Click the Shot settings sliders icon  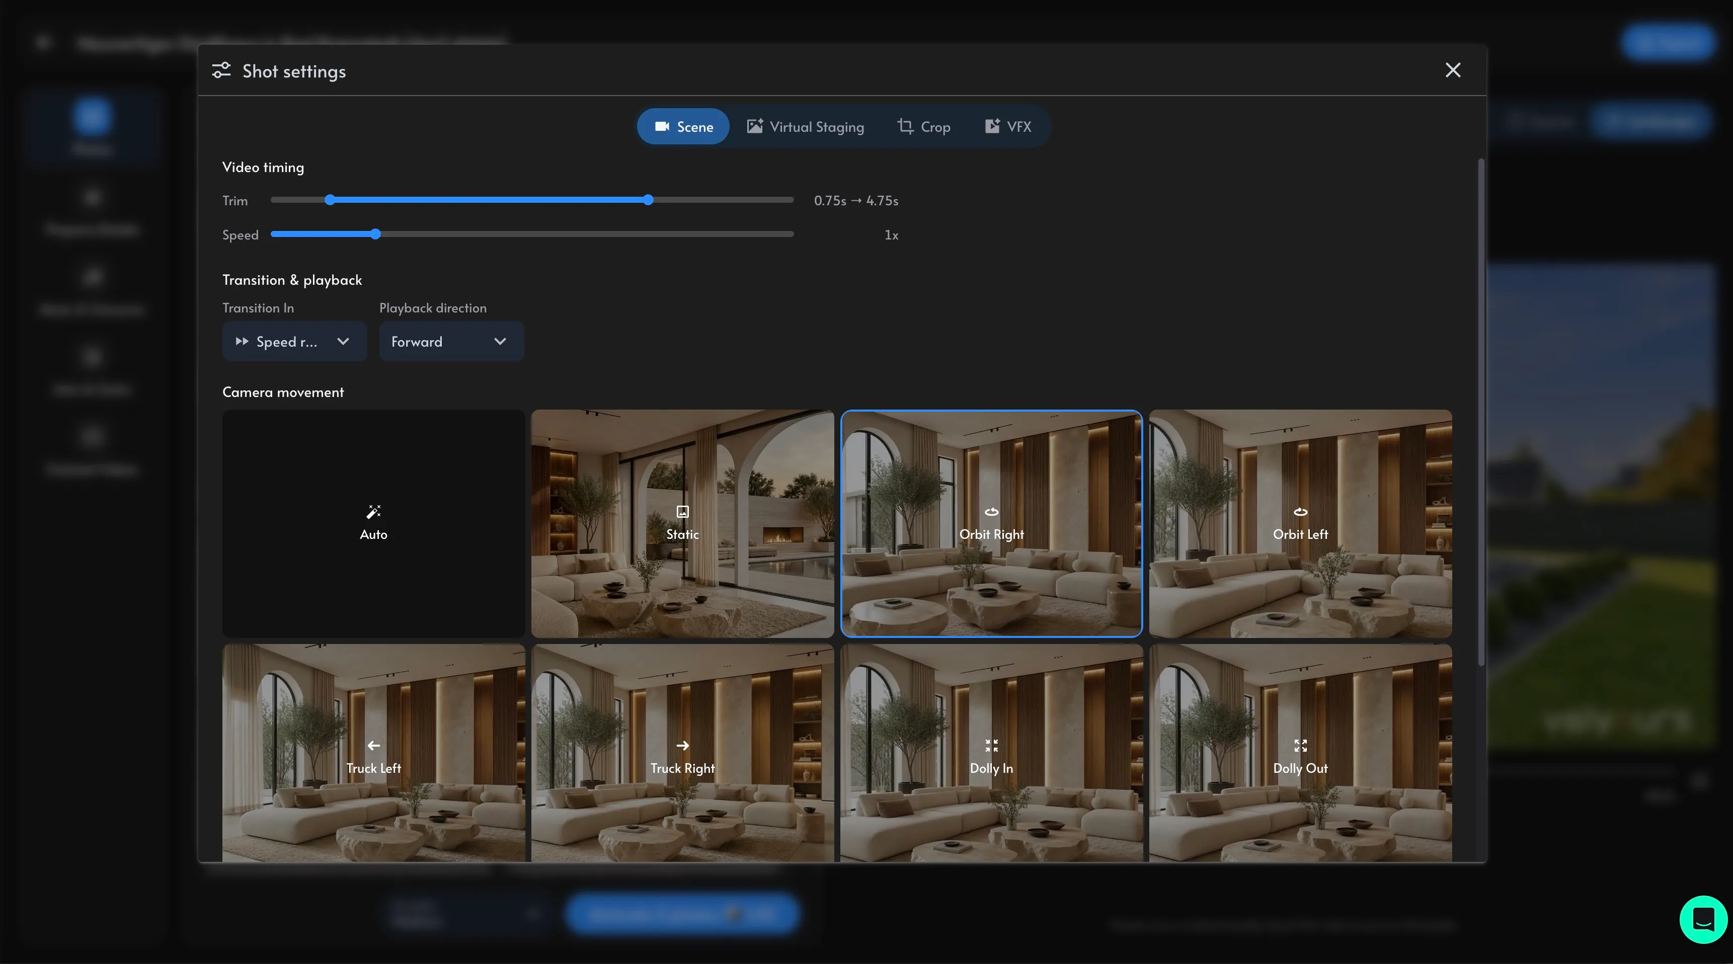[x=221, y=70]
